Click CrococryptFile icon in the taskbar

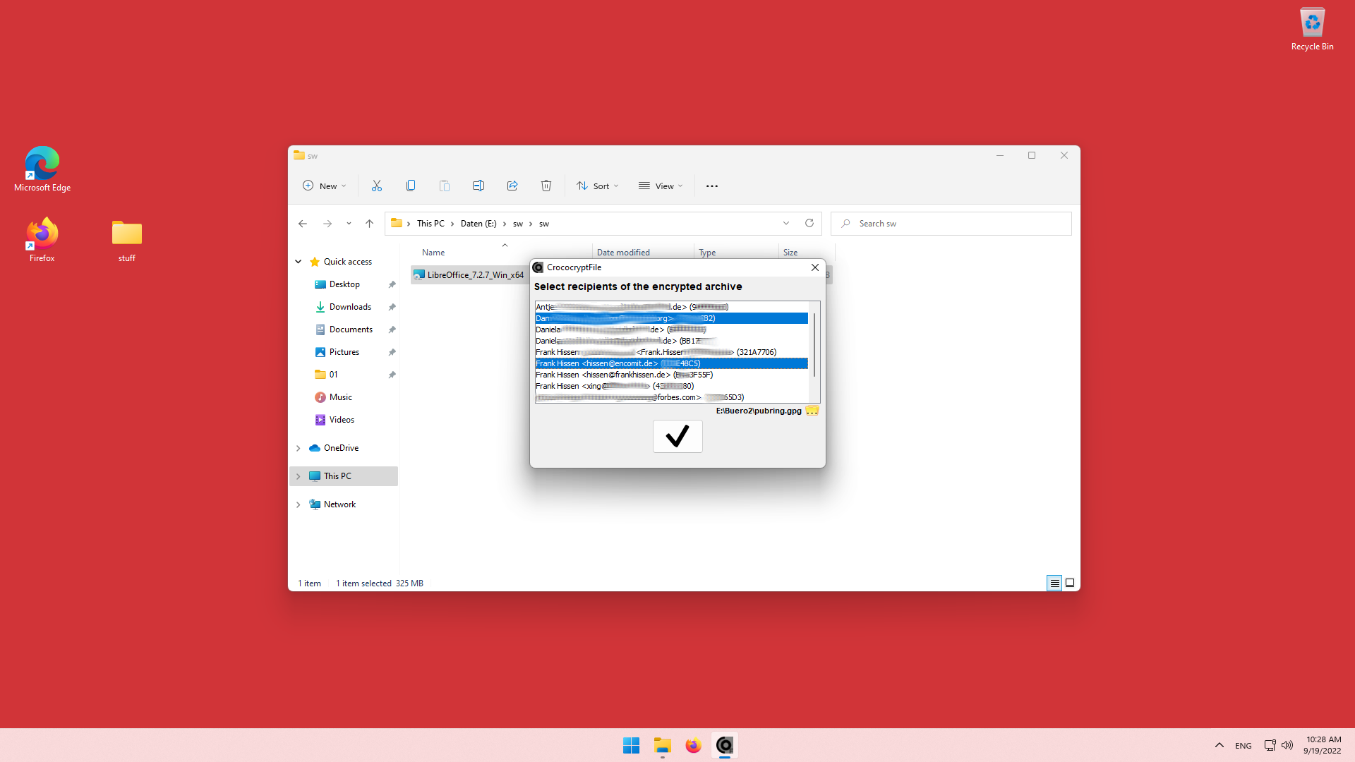[x=725, y=745]
